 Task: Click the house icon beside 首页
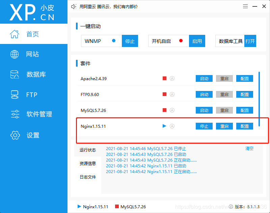[15, 34]
